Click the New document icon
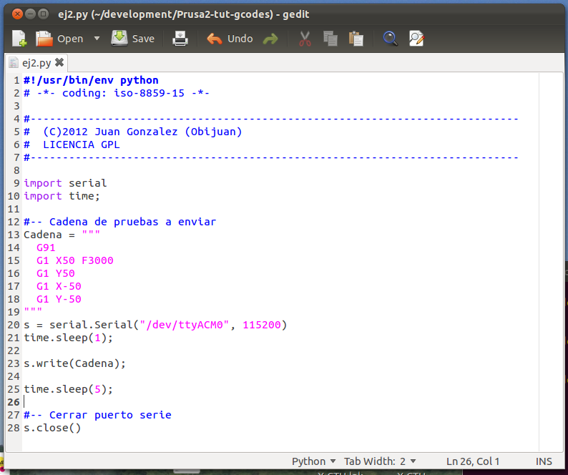 coord(19,39)
